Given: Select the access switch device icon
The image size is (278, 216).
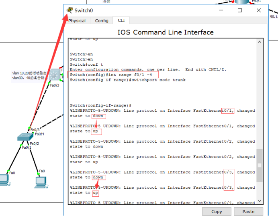Looking at the screenshot, I should pyautogui.click(x=25, y=137).
